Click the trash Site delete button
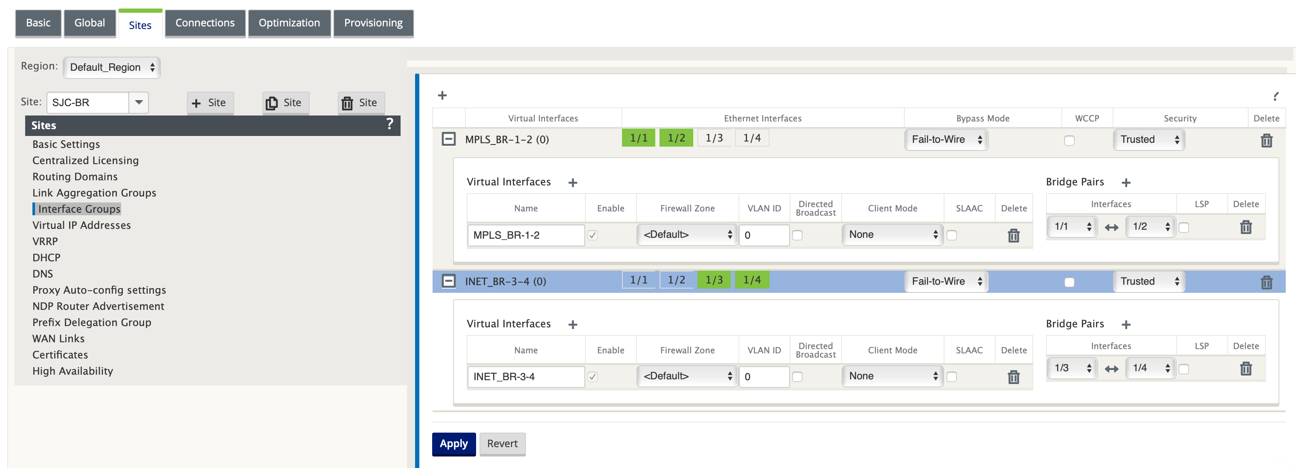 pos(361,103)
